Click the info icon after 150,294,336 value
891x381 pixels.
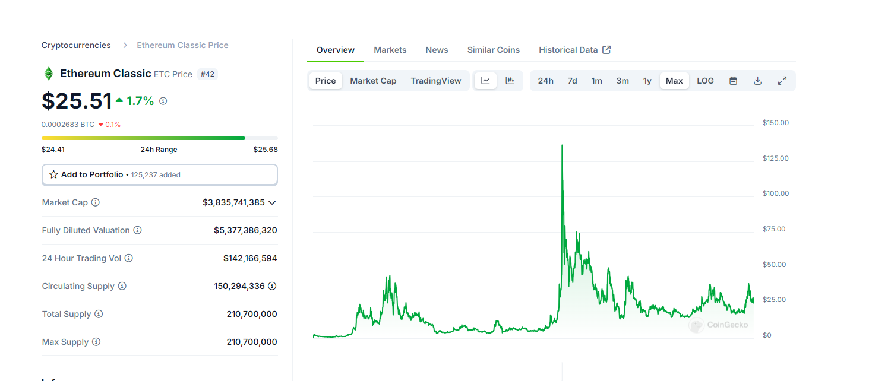coord(272,286)
